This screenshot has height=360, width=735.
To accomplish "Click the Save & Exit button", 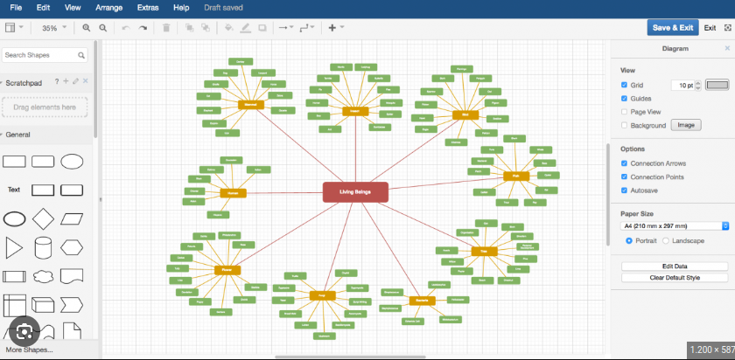I will click(x=672, y=28).
